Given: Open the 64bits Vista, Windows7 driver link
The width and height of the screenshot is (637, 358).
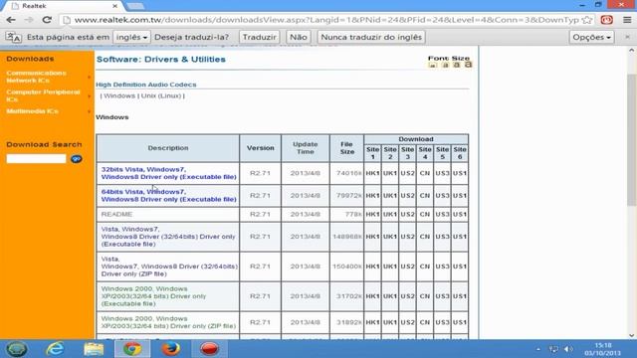Looking at the screenshot, I should pos(168,196).
